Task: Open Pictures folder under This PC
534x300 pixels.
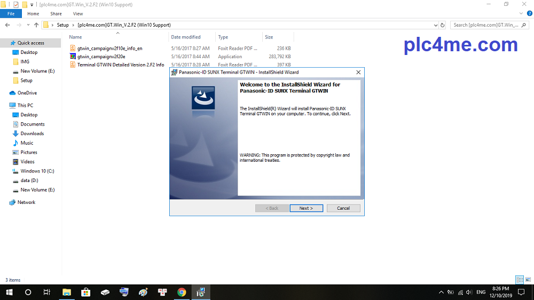Action: point(29,152)
